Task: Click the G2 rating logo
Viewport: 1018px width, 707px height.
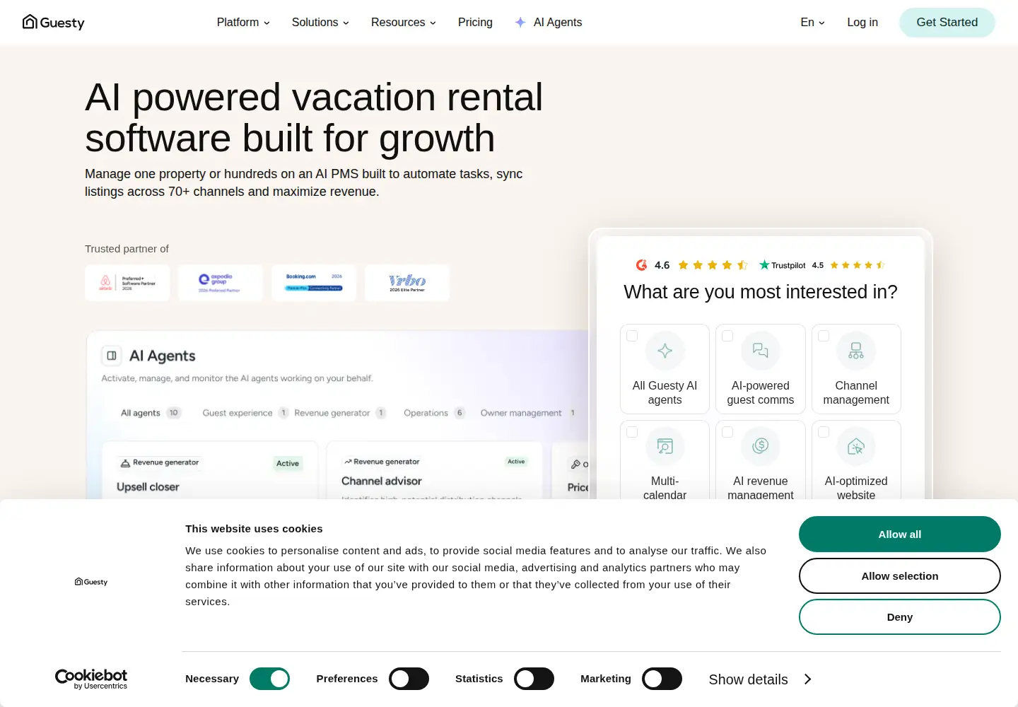Action: (x=642, y=265)
